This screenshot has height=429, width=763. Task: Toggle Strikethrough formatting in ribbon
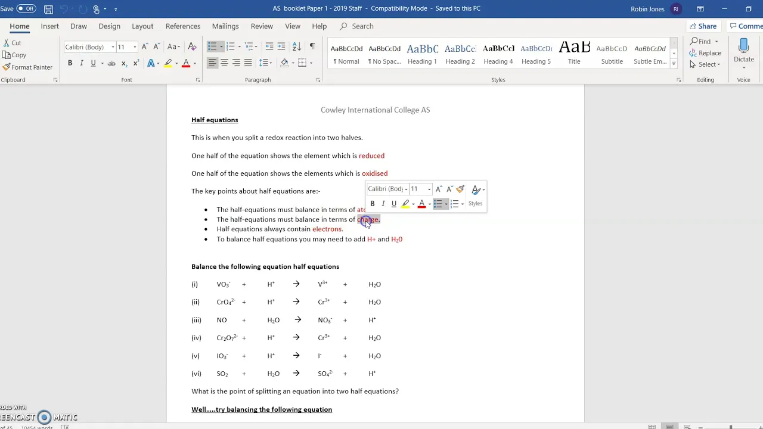[x=111, y=63]
